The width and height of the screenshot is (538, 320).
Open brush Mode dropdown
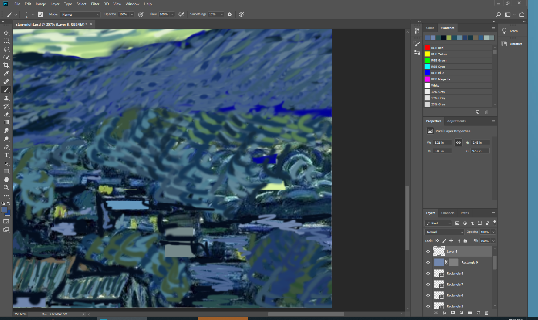coord(80,14)
